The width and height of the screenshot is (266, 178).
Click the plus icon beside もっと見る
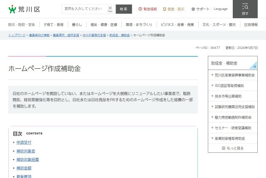click(224, 148)
